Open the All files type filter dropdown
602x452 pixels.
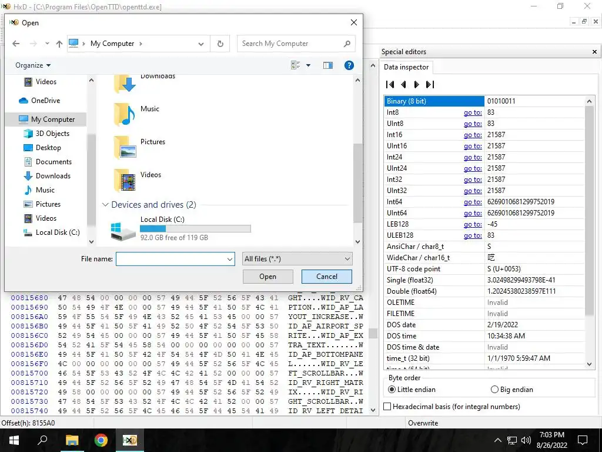pos(297,259)
